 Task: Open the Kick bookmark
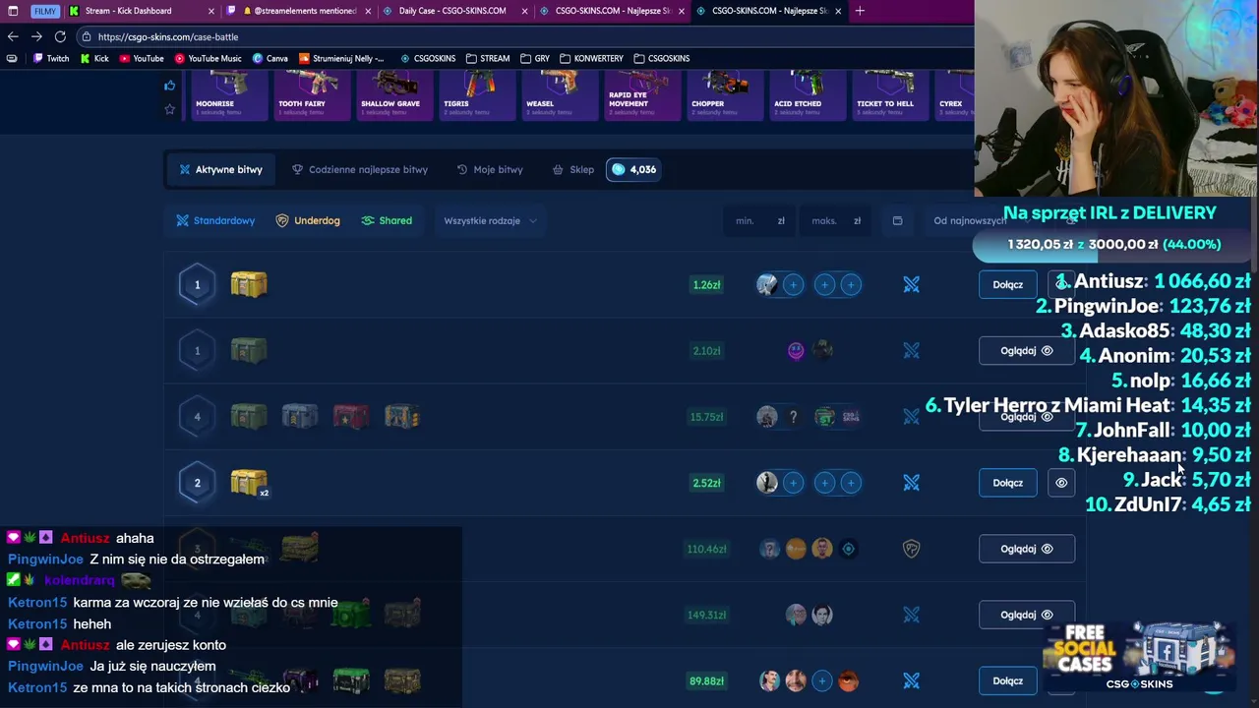(x=94, y=58)
